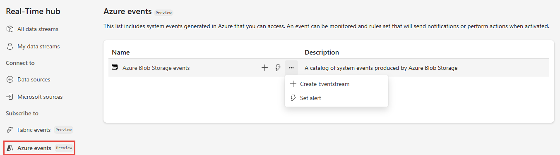
Task: Open the three-dots more options button
Action: coord(291,68)
